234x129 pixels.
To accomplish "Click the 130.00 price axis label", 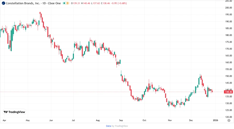I will coord(229,103).
